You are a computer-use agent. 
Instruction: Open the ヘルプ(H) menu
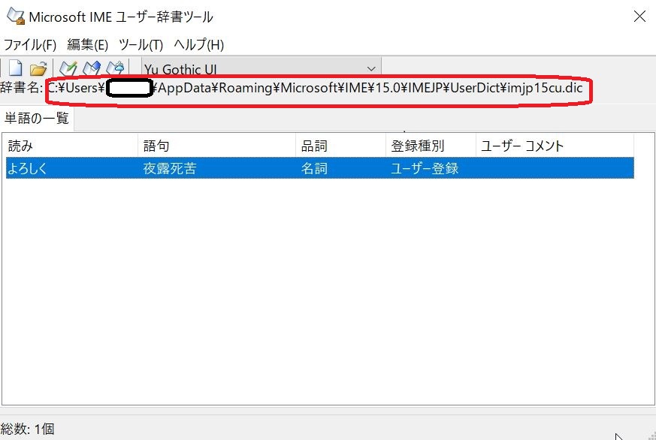click(x=198, y=44)
